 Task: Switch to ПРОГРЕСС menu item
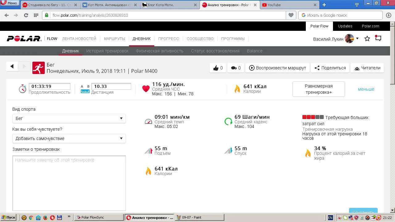point(168,39)
